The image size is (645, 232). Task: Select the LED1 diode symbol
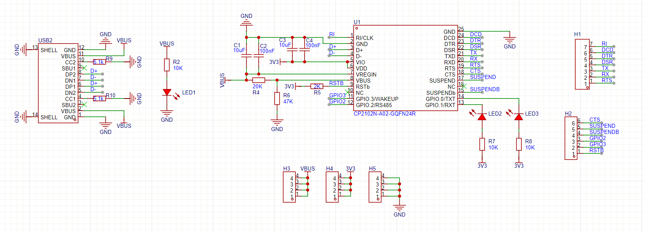[167, 93]
